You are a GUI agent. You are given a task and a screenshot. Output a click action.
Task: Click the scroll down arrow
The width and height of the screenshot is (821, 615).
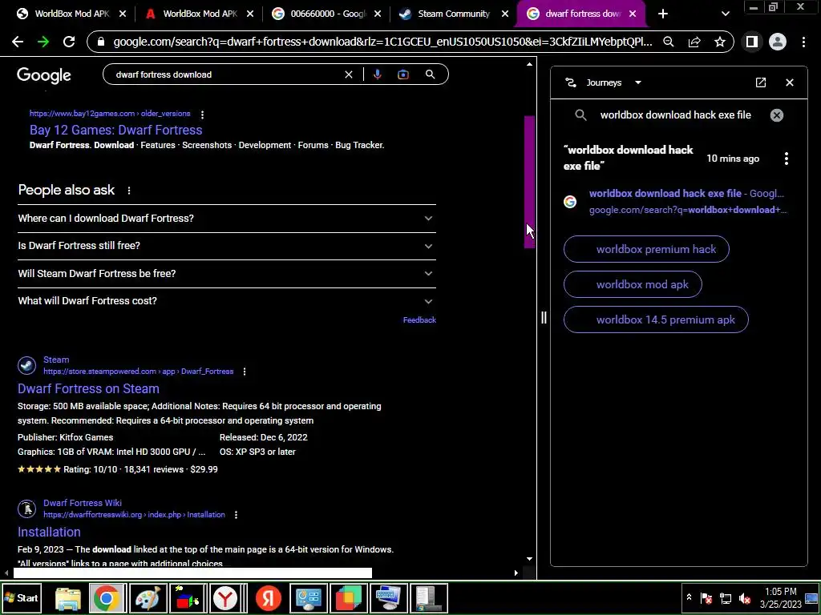pyautogui.click(x=529, y=559)
